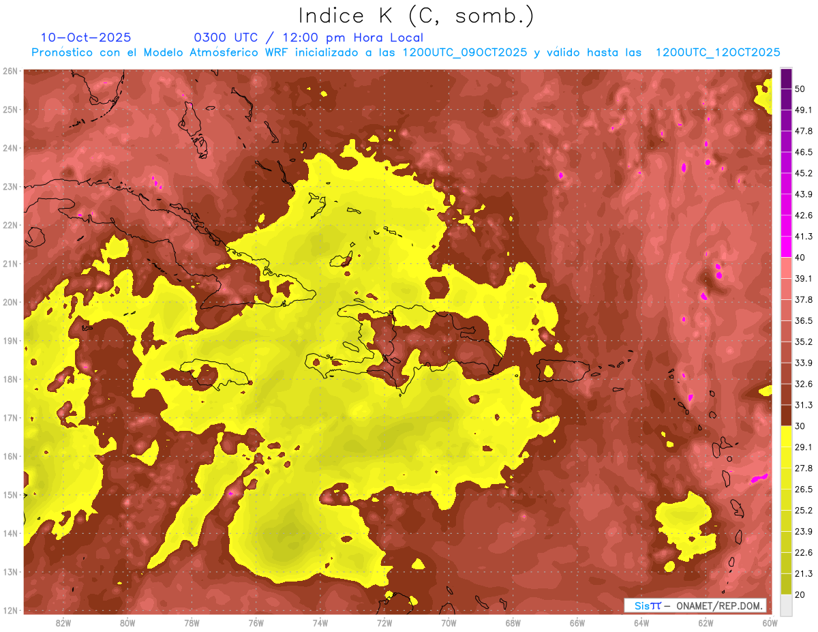This screenshot has height=632, width=818.
Task: Click the longitude label "74W"
Action: click(x=320, y=623)
